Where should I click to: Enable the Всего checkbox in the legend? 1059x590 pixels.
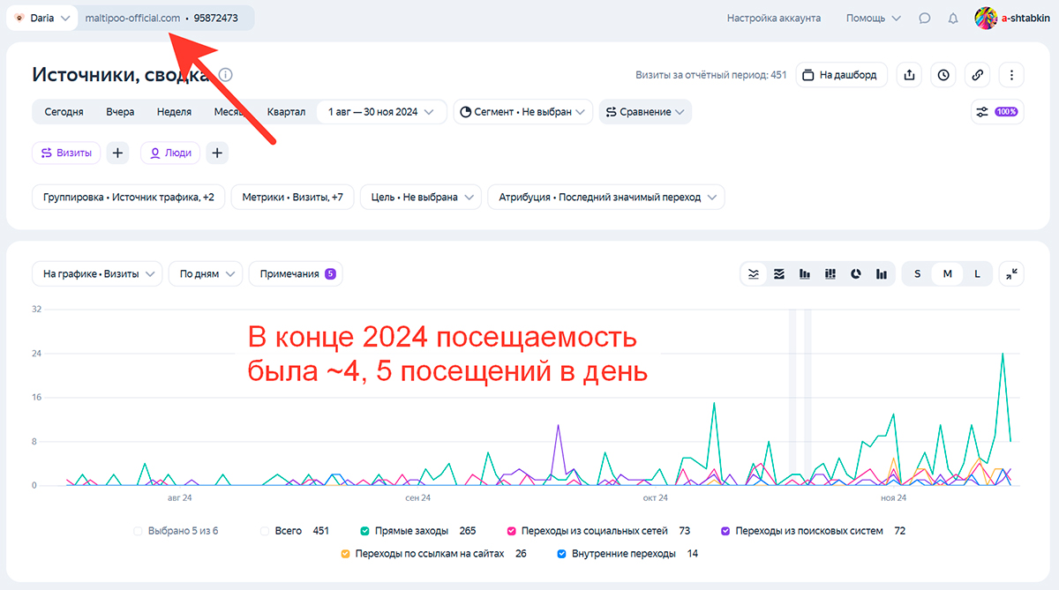[x=265, y=531]
